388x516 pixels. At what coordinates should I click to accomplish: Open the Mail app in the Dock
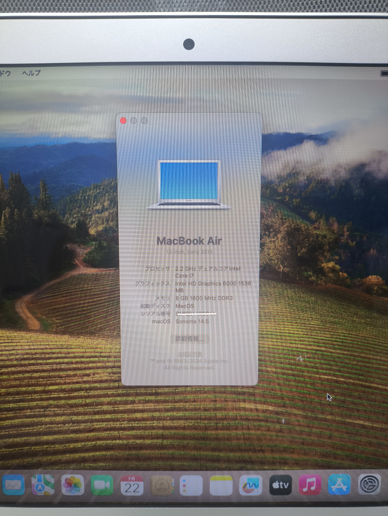click(13, 485)
